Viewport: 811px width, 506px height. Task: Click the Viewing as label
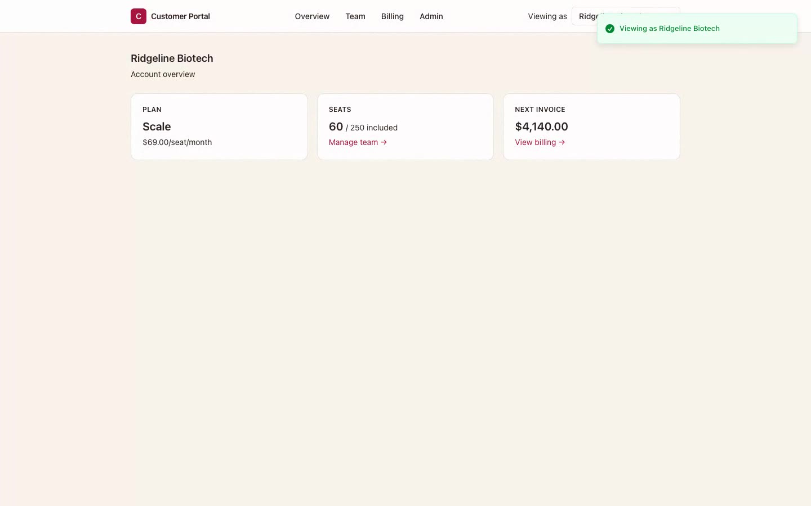click(547, 16)
